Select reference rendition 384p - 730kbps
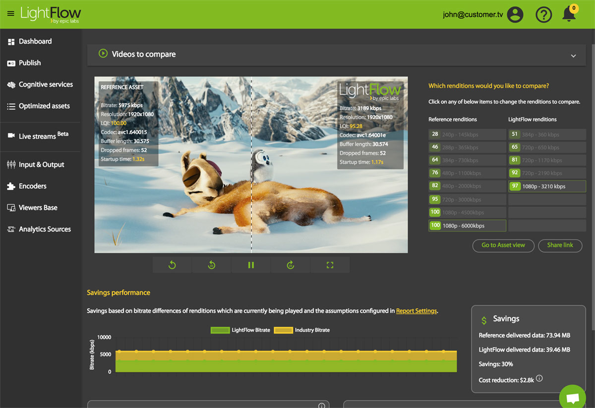595x408 pixels. 467,160
